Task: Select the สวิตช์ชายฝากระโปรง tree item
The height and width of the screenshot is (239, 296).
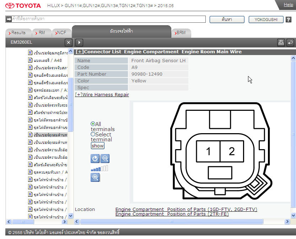Action: pos(50,113)
